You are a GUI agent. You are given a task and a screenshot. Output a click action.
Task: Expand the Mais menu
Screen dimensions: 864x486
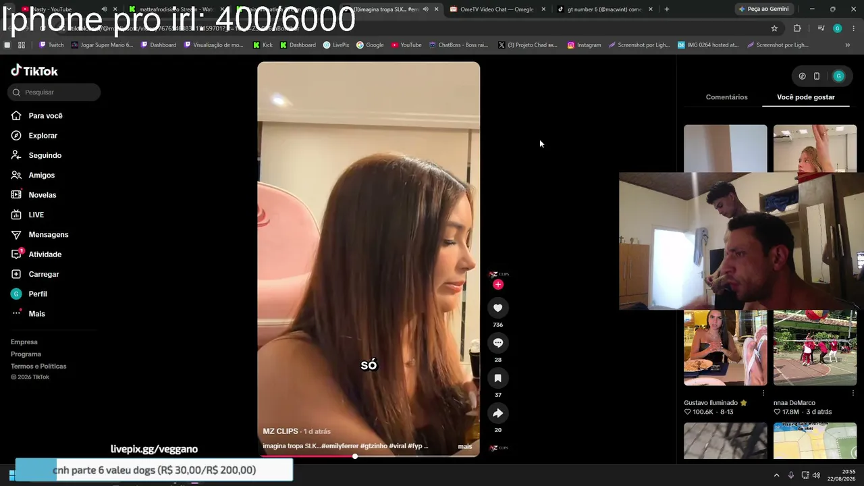coord(36,314)
